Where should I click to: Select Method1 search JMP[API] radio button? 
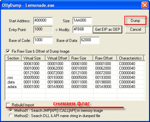11,110
